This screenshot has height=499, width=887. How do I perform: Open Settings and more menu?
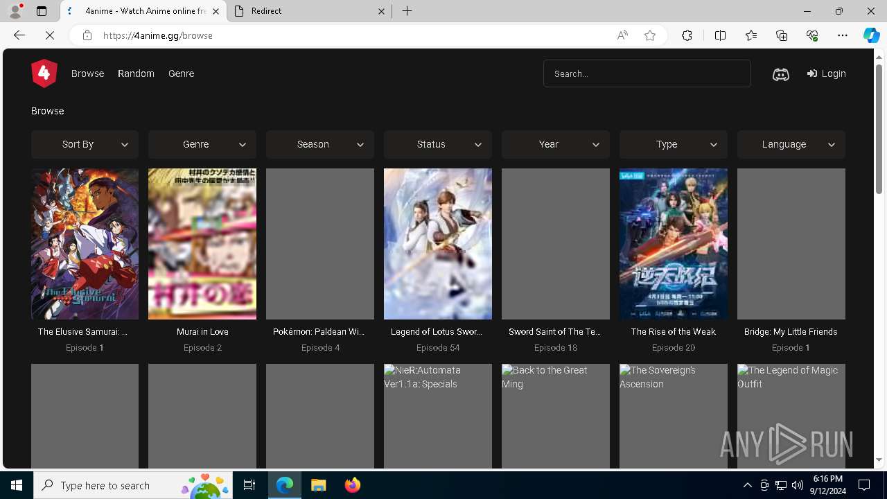coord(843,35)
